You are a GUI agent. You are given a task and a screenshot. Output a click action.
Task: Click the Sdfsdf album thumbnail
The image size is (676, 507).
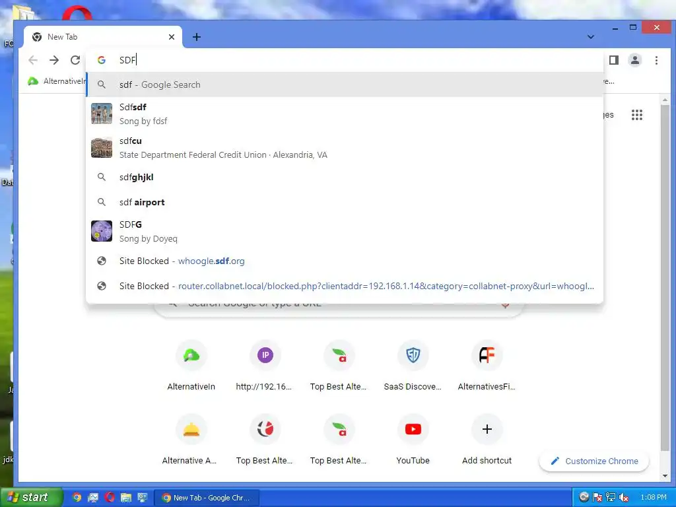[102, 114]
